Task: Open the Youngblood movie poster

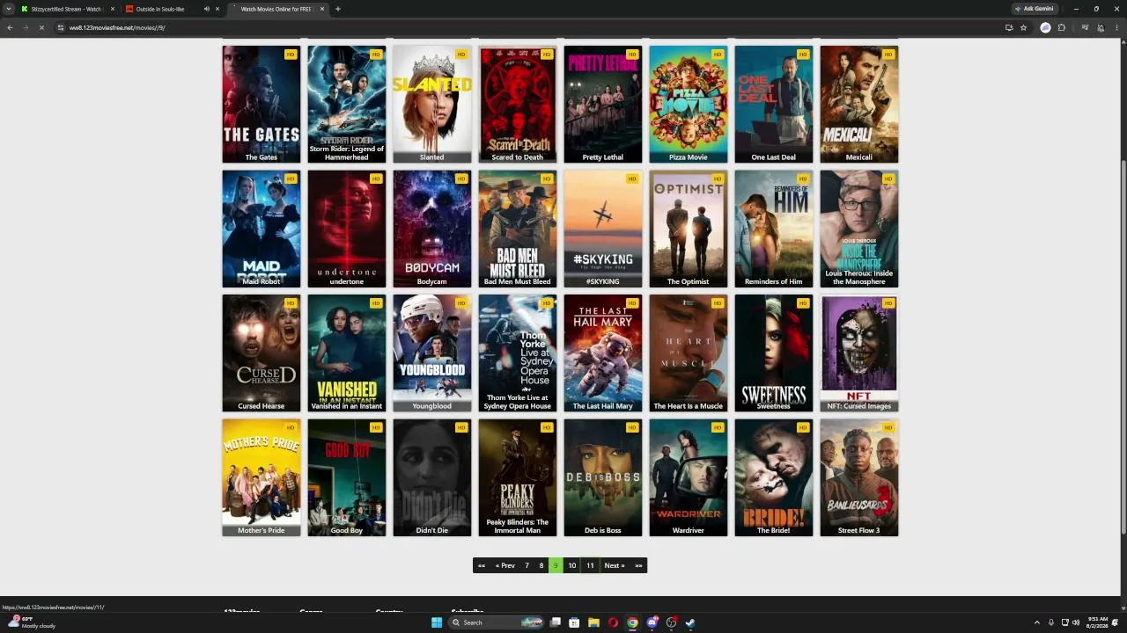Action: pyautogui.click(x=432, y=353)
